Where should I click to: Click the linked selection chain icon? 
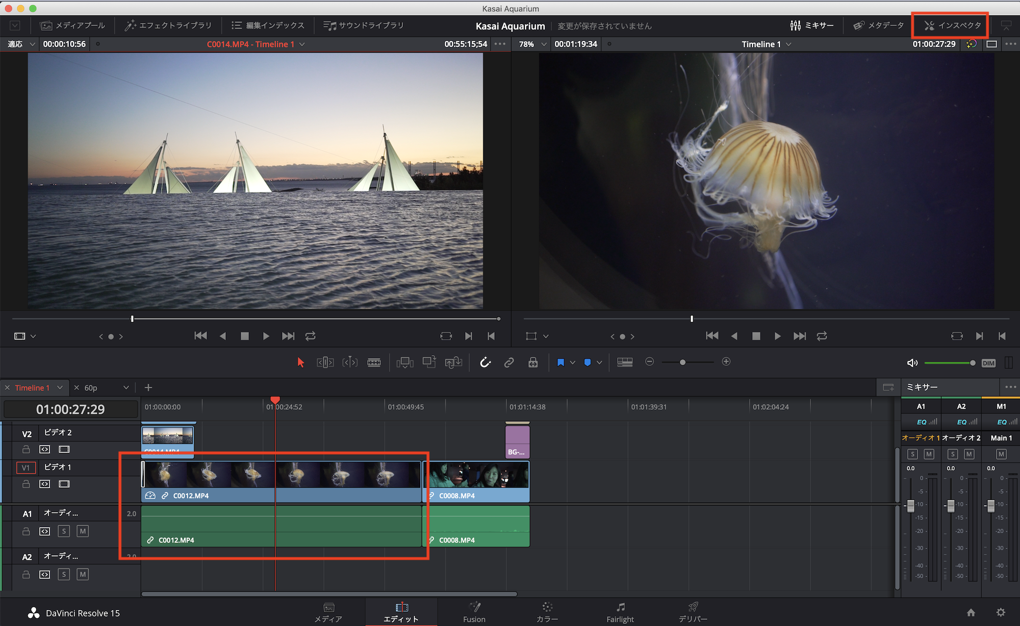(509, 362)
